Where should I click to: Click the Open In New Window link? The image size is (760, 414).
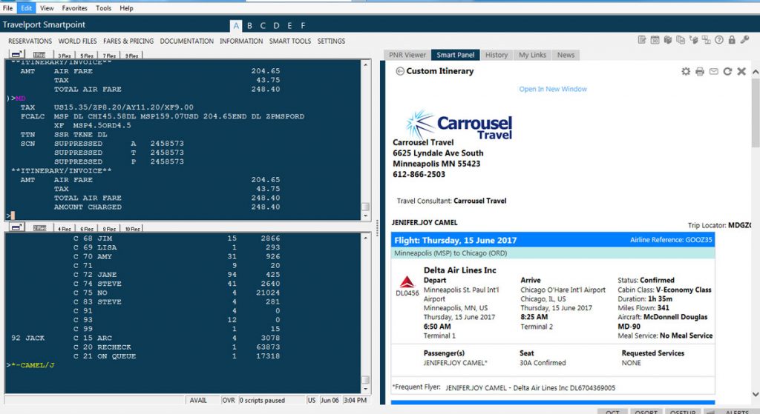[x=552, y=89]
